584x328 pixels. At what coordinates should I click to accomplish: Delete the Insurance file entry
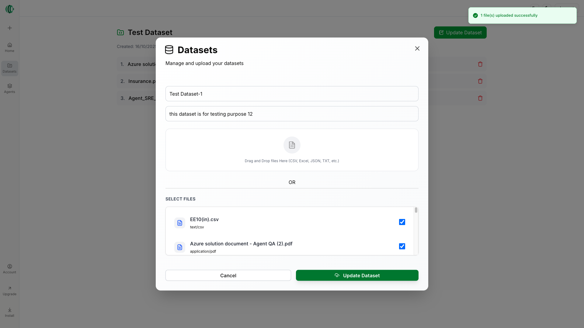pyautogui.click(x=480, y=81)
